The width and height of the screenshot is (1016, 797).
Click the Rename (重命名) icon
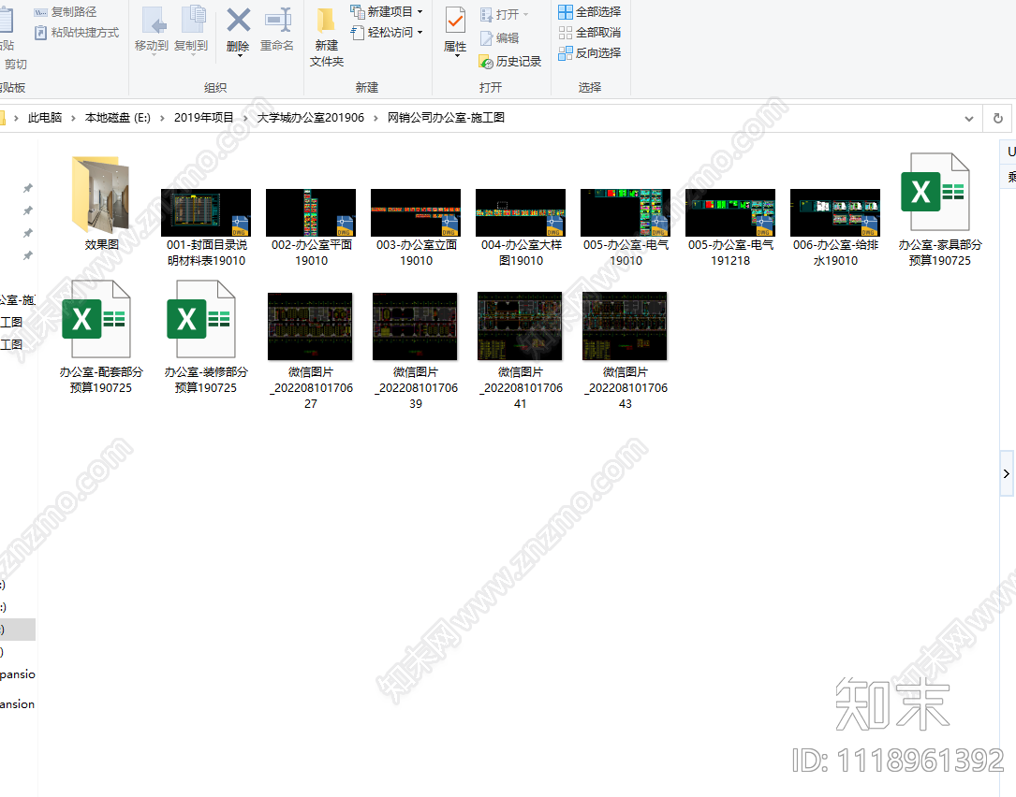(278, 20)
